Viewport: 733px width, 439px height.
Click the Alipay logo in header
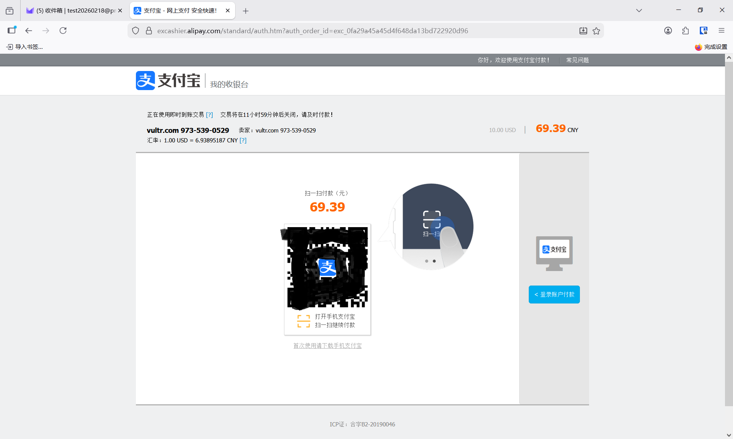coord(168,81)
